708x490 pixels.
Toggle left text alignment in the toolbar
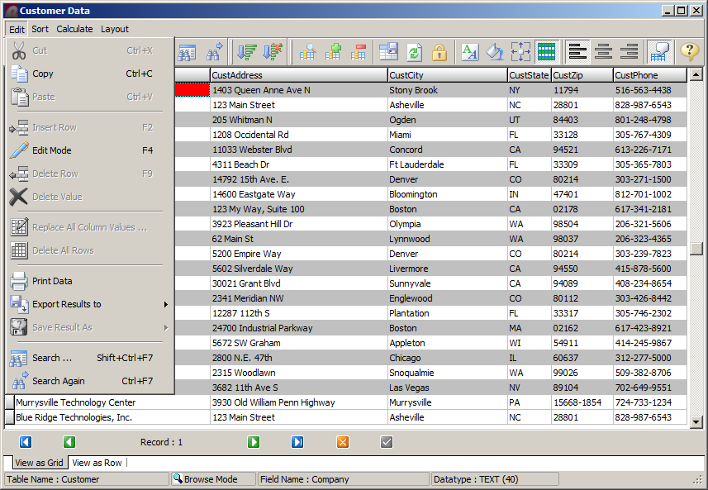[577, 52]
